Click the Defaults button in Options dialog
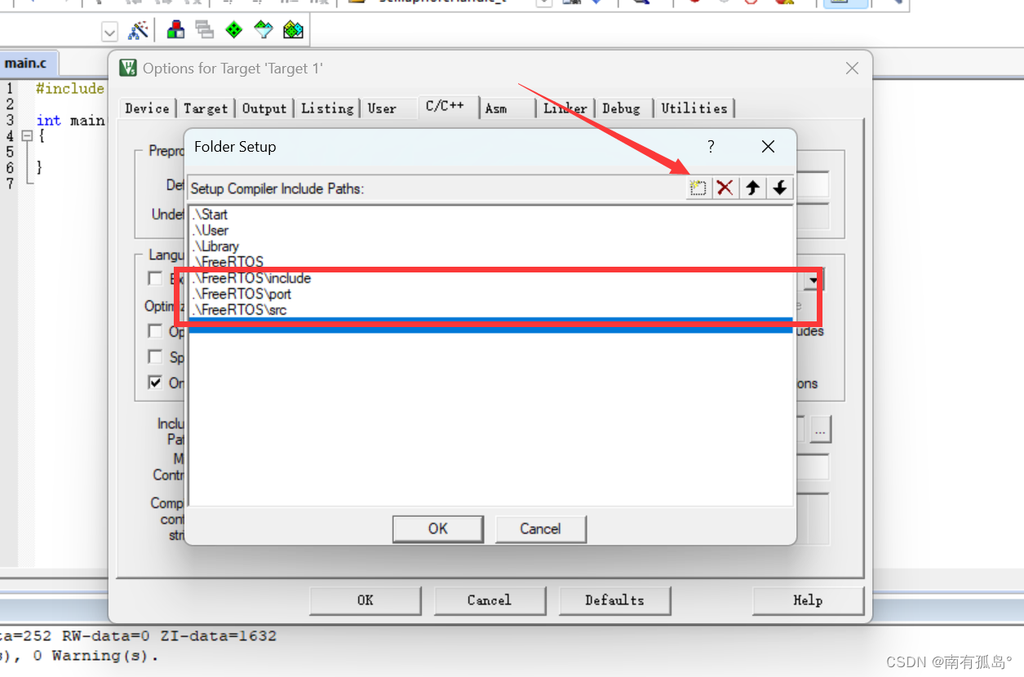The width and height of the screenshot is (1024, 677). pos(614,600)
